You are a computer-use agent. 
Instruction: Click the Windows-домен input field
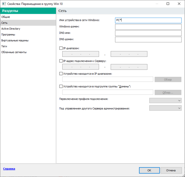click(x=148, y=27)
